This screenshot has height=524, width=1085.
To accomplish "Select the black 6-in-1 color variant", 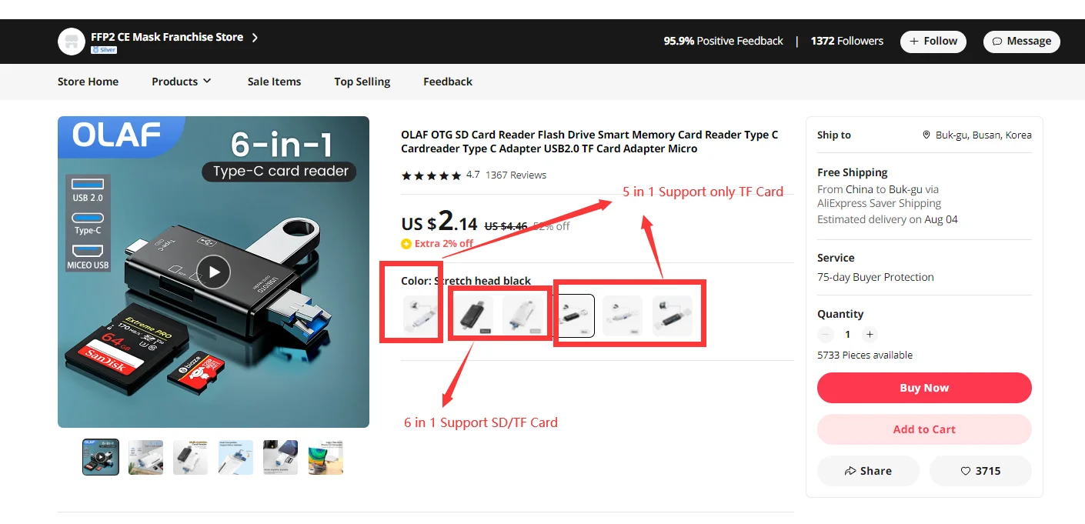I will (x=471, y=315).
